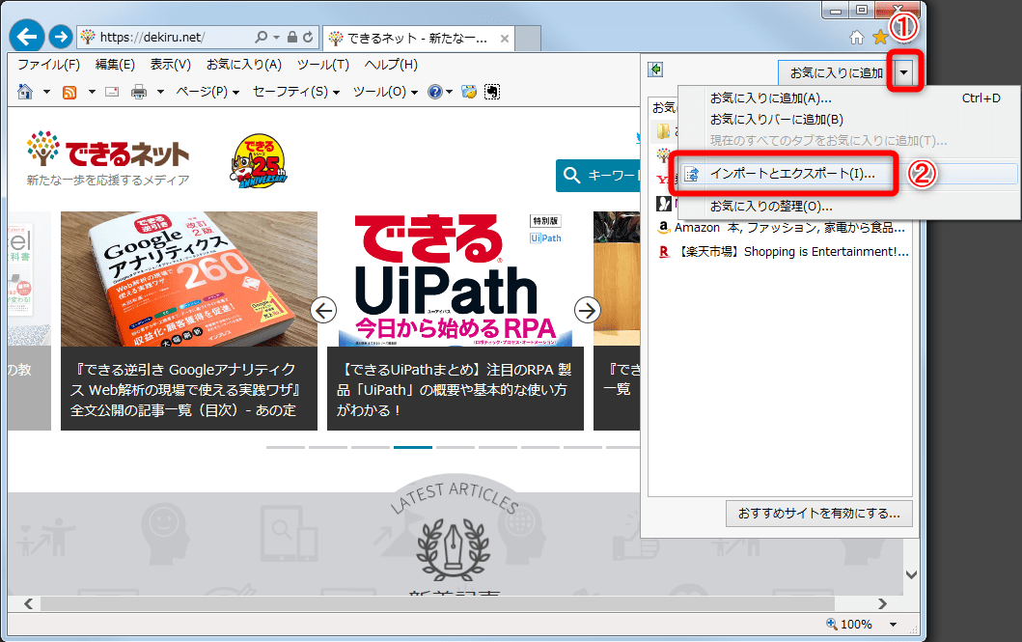The width and height of the screenshot is (1022, 642).
Task: Click the Print icon on the command bar
Action: [x=138, y=92]
